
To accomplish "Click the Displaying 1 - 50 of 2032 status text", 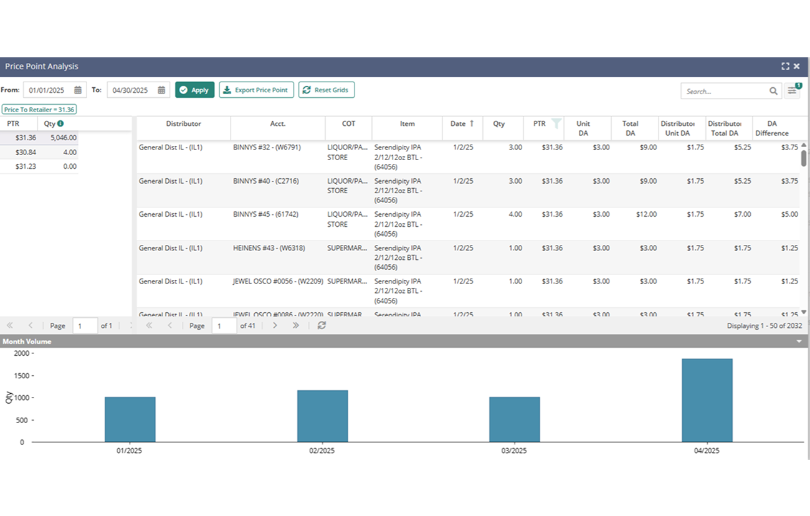I will [x=765, y=326].
